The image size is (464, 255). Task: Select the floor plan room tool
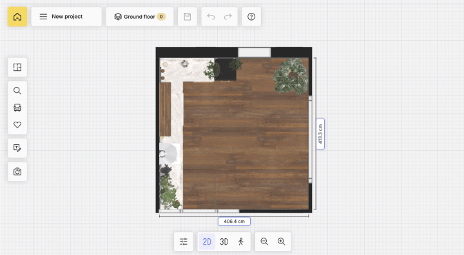pyautogui.click(x=17, y=68)
